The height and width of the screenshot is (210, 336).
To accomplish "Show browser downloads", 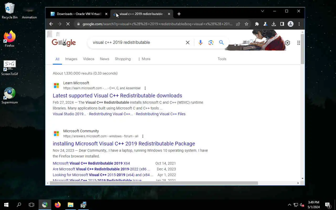I will click(x=274, y=24).
